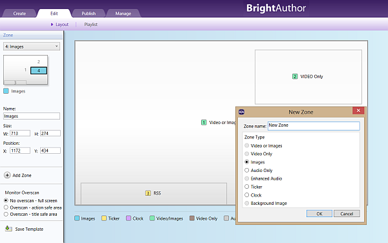Screen dimensions: 388x243
Task: Click the Save Template icon
Action: (8, 229)
